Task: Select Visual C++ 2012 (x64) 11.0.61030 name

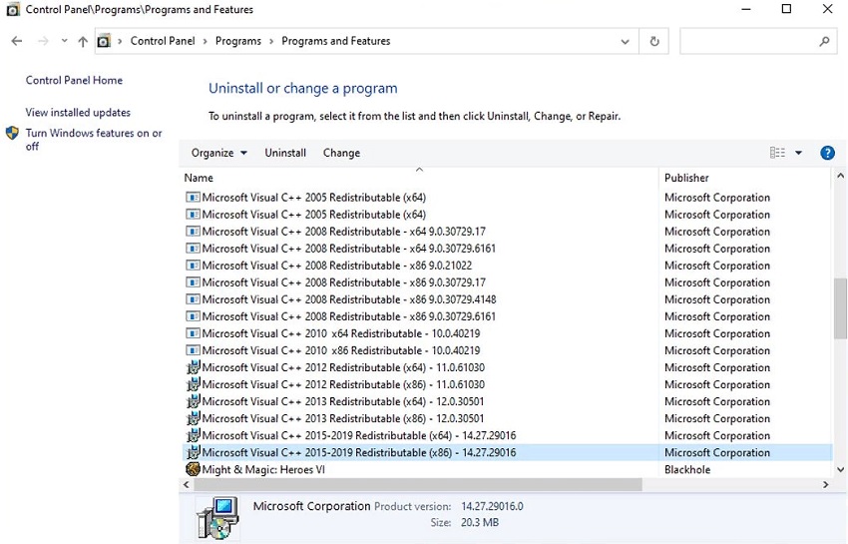Action: [343, 367]
